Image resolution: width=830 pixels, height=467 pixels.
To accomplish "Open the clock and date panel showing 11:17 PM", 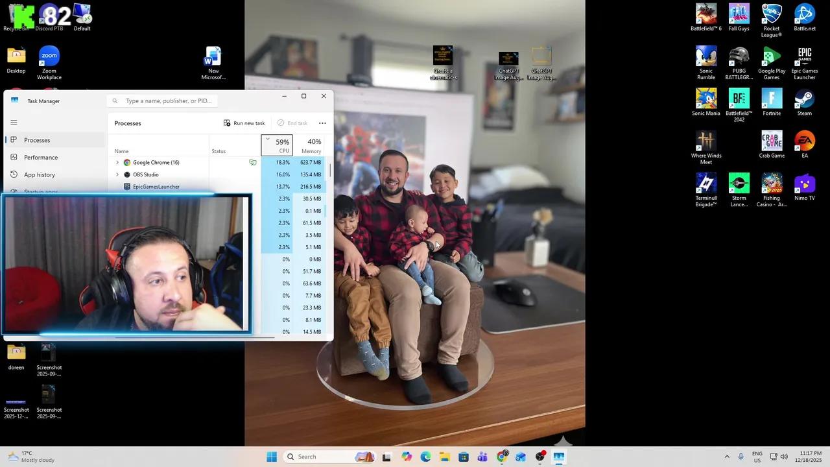I will [x=808, y=457].
